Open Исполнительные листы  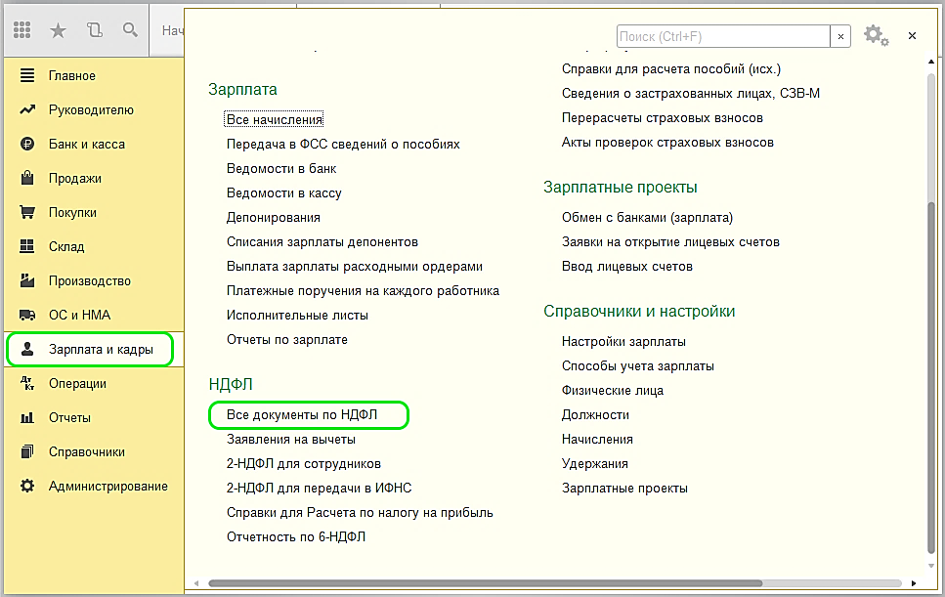[297, 315]
